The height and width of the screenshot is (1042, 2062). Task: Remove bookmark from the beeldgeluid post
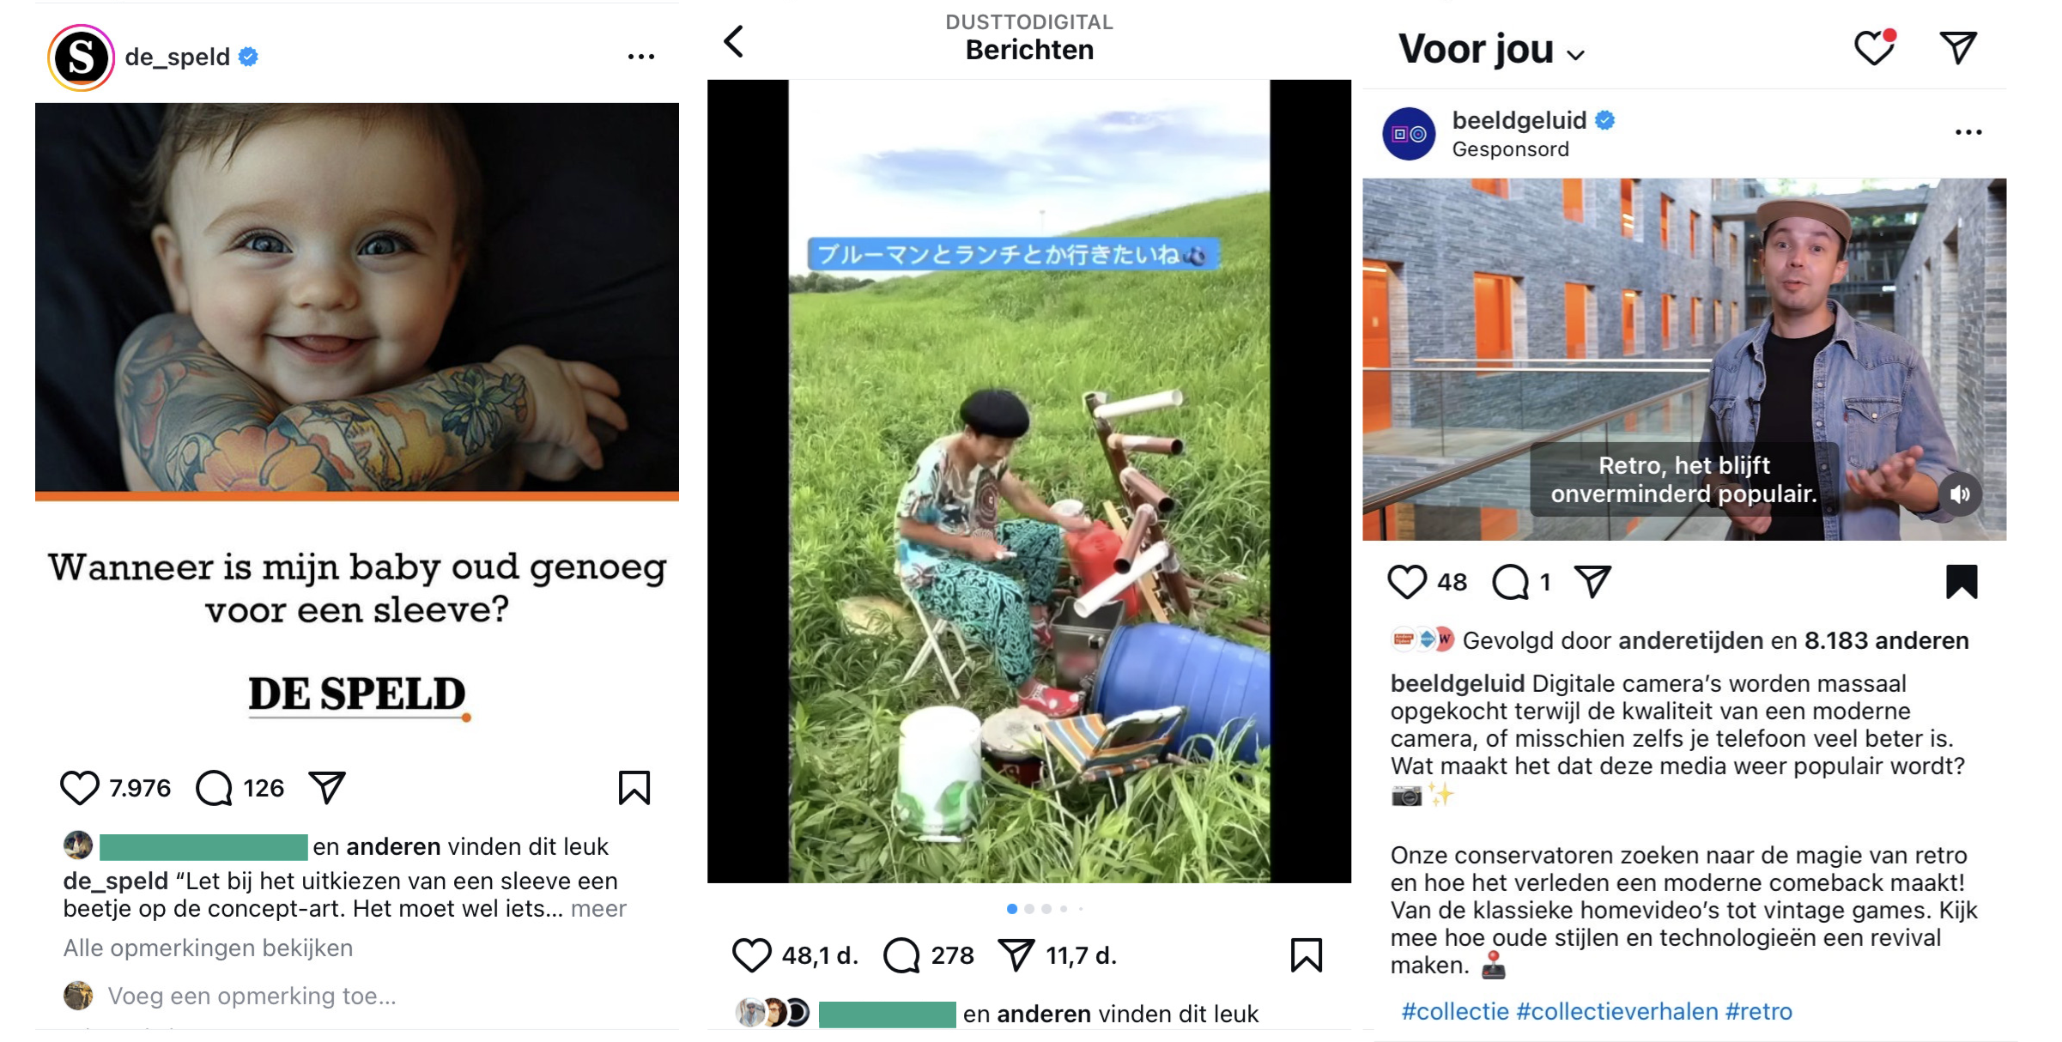click(1962, 582)
